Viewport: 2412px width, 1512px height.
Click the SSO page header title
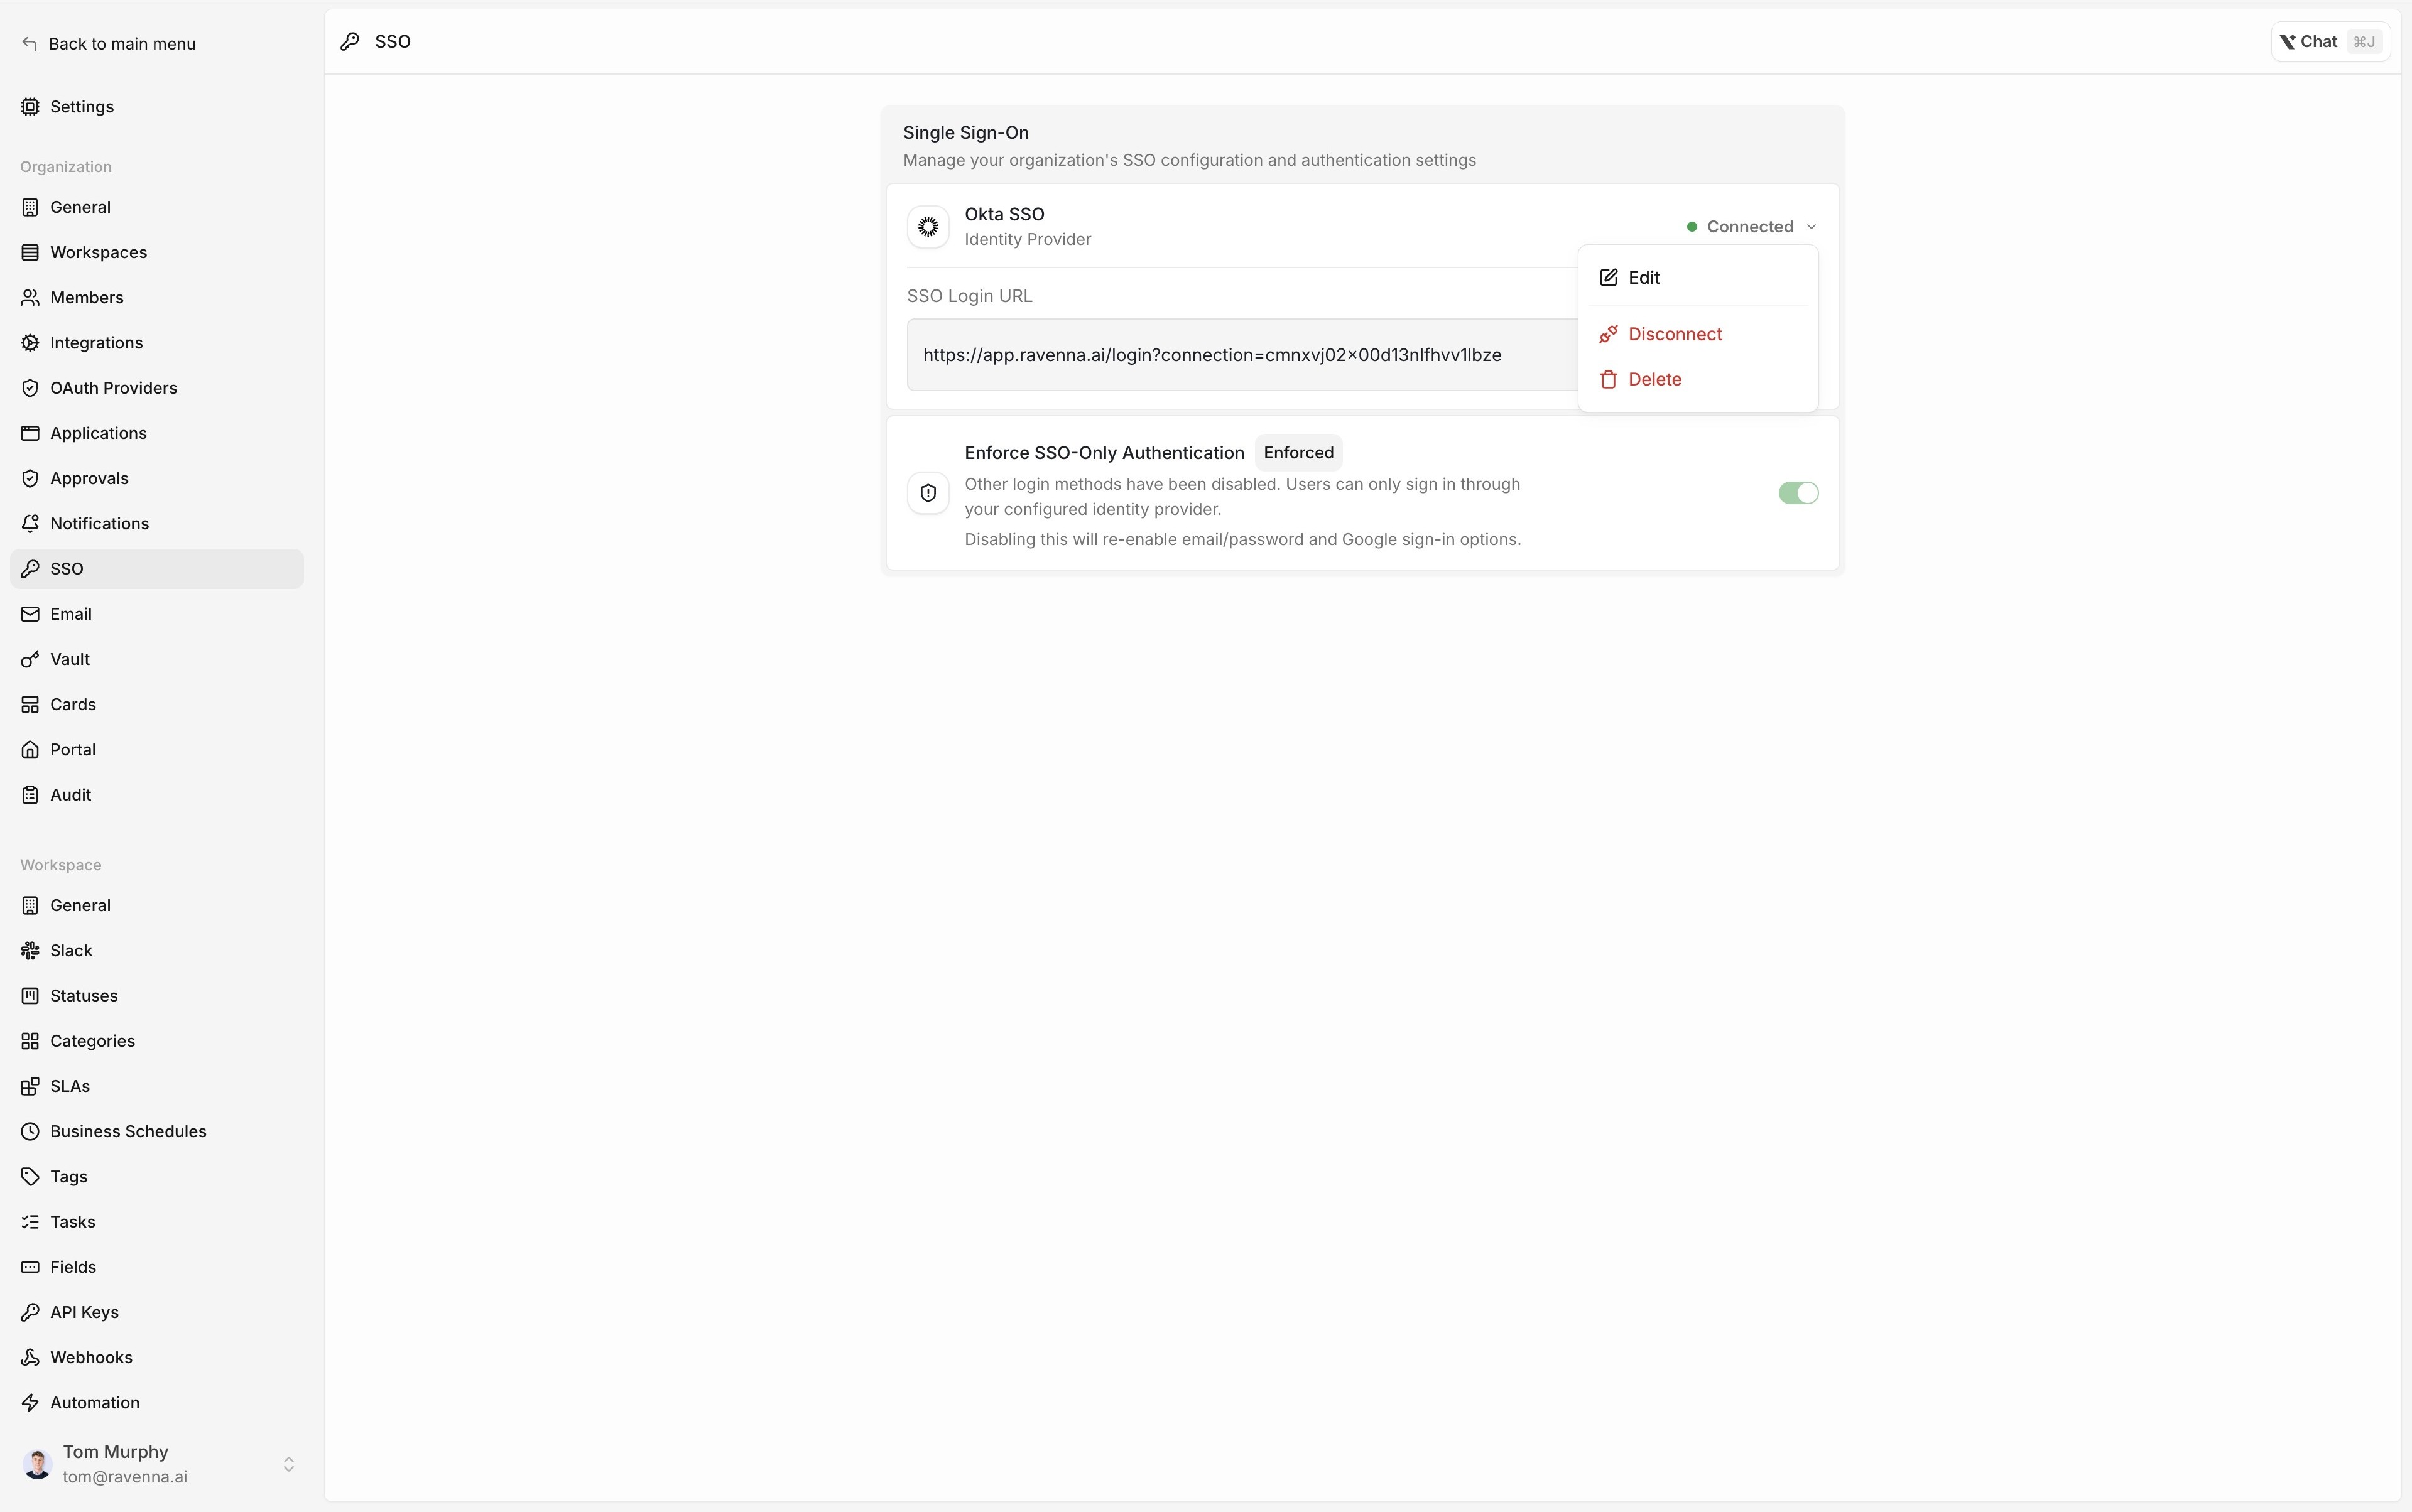click(x=392, y=42)
